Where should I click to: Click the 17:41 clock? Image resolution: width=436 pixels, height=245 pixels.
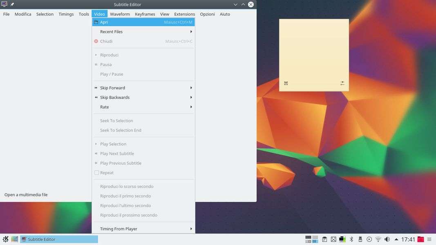pyautogui.click(x=408, y=239)
